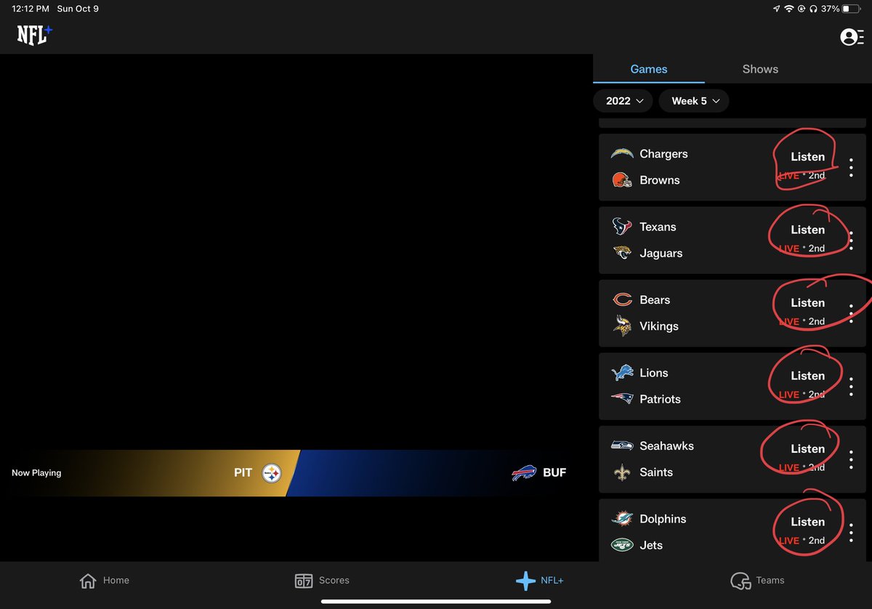Open the NFL+ logo home link
This screenshot has width=872, height=609.
tap(35, 35)
